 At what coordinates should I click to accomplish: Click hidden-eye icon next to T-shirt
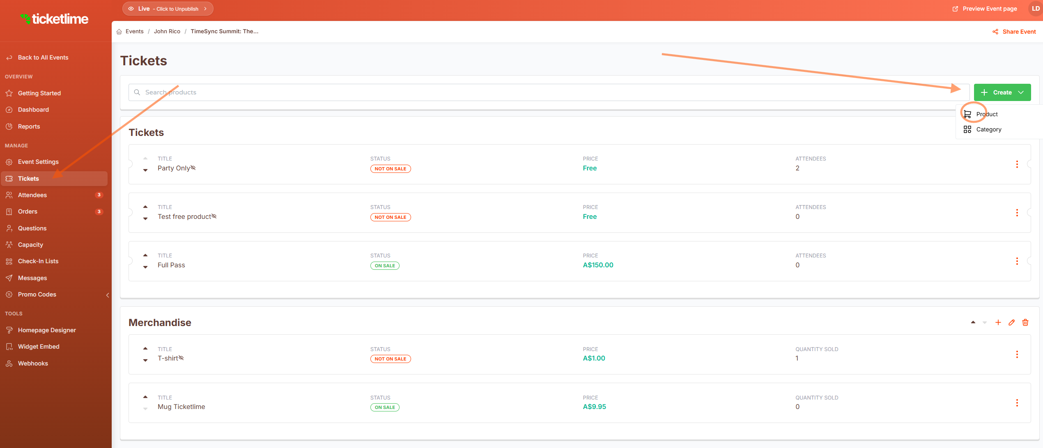181,358
